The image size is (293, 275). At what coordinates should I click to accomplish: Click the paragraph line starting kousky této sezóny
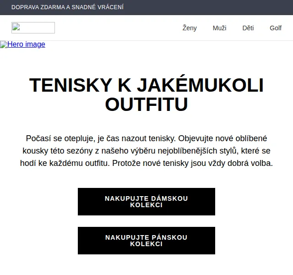tap(146, 151)
